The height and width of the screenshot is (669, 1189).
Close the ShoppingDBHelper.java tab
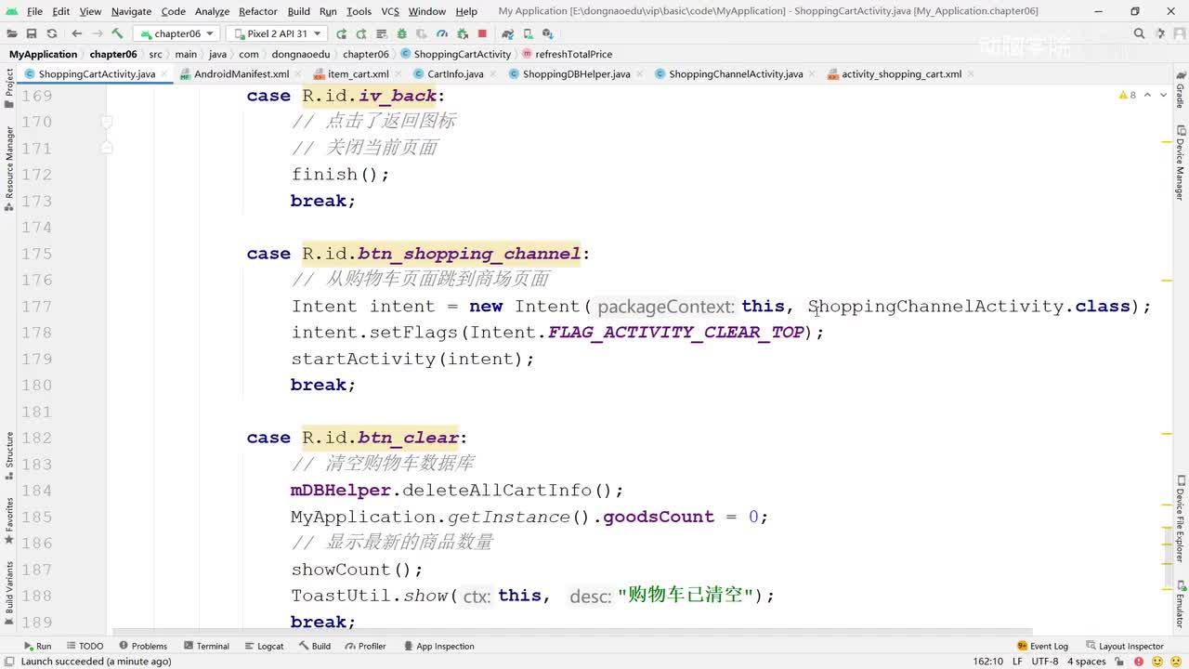pyautogui.click(x=640, y=73)
